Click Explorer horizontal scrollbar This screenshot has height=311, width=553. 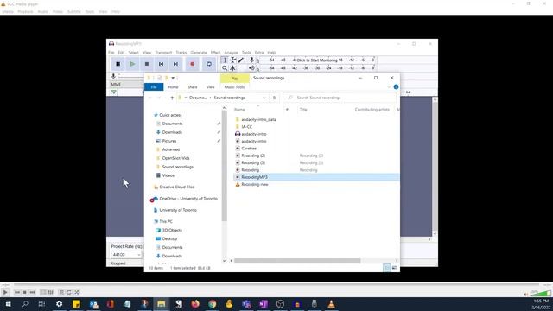(297, 261)
